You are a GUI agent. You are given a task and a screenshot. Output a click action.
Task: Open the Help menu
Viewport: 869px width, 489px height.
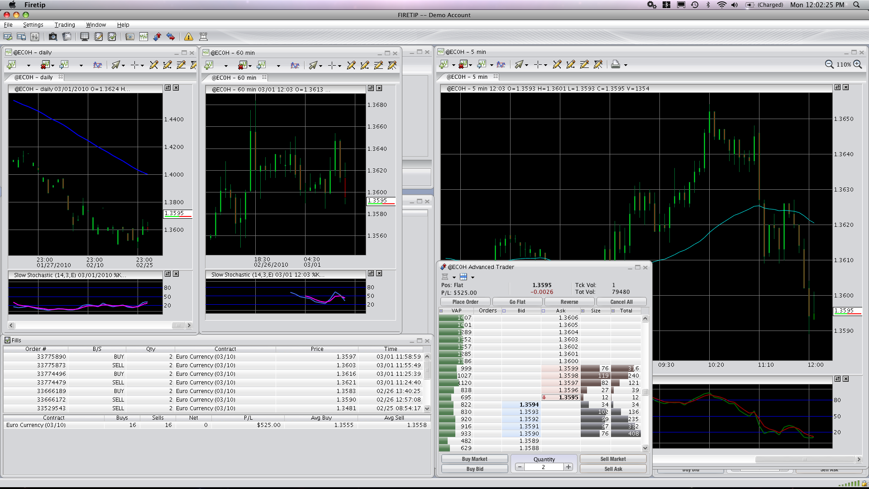tap(123, 25)
